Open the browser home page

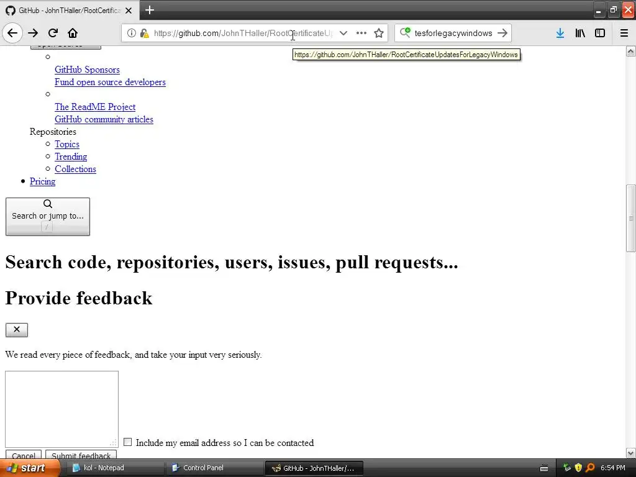pos(73,33)
